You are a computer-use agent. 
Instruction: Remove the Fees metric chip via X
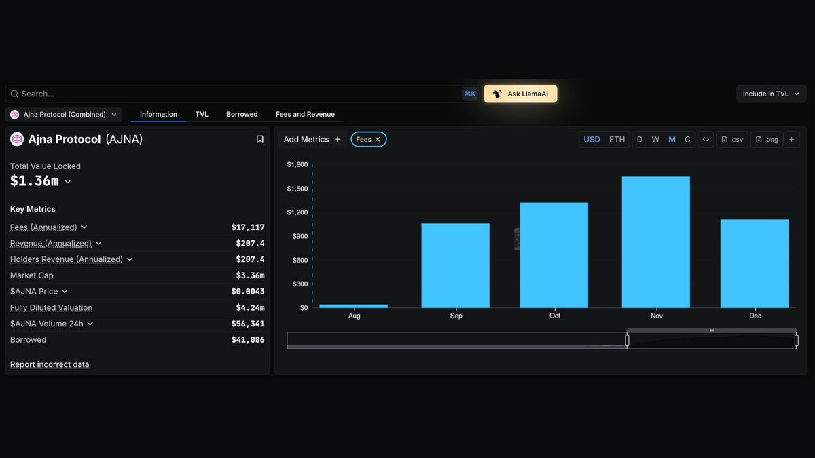[378, 139]
